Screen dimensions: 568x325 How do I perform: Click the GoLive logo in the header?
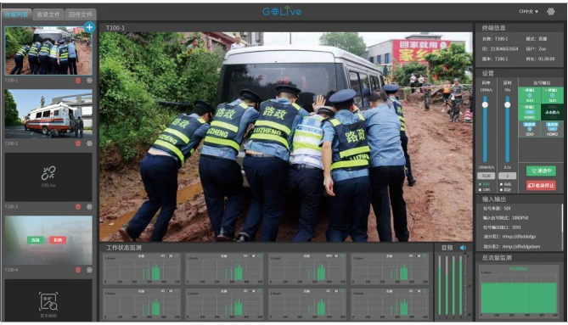click(282, 11)
